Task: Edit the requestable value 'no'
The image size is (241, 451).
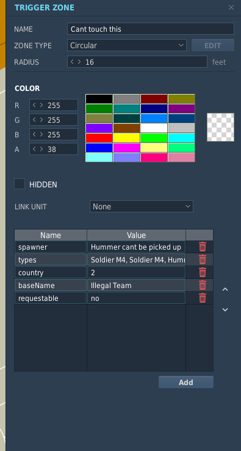Action: [136, 298]
